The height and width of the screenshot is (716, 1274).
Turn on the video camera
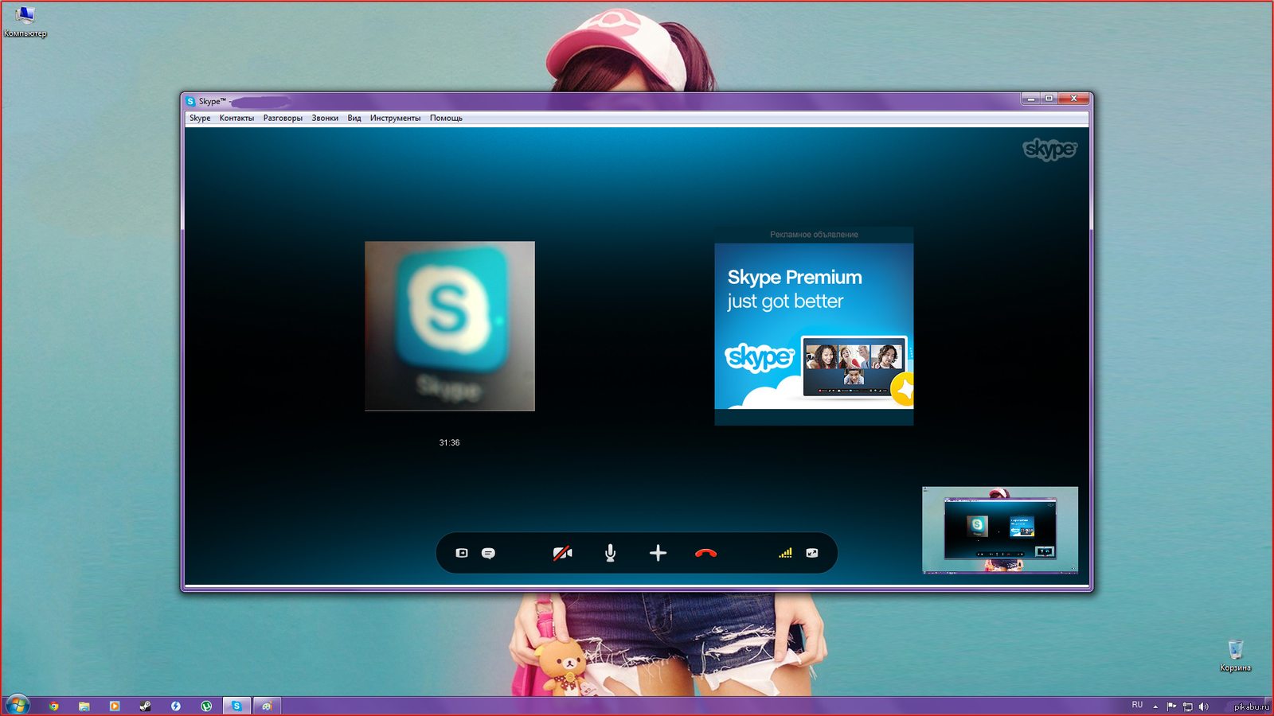(562, 553)
